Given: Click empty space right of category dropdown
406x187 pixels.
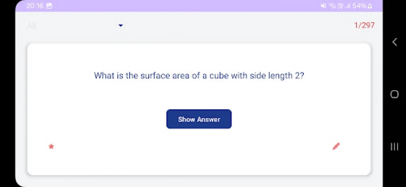Looking at the screenshot, I should pyautogui.click(x=233, y=26).
